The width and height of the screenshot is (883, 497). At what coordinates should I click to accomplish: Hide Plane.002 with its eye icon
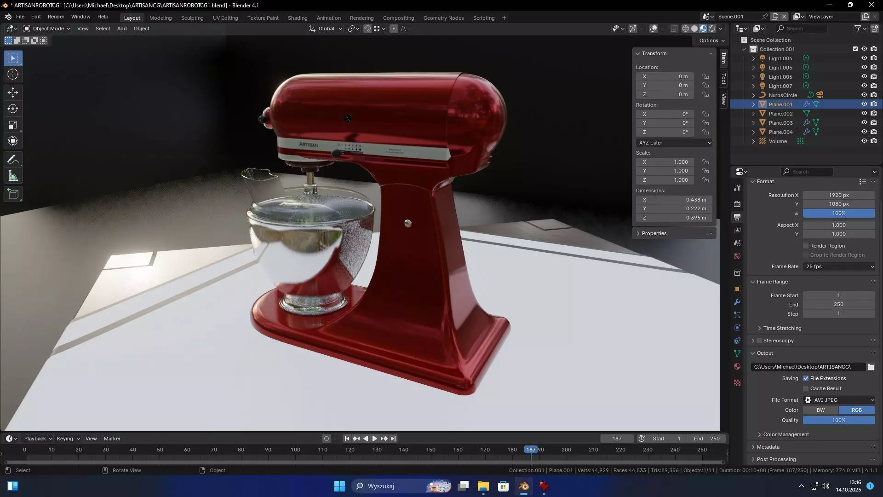point(864,114)
